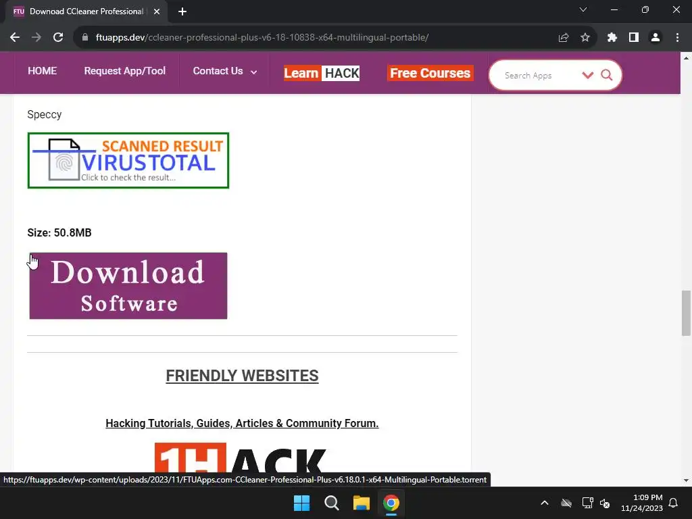This screenshot has width=692, height=519.
Task: Show hidden tray icons chevron
Action: (545, 503)
